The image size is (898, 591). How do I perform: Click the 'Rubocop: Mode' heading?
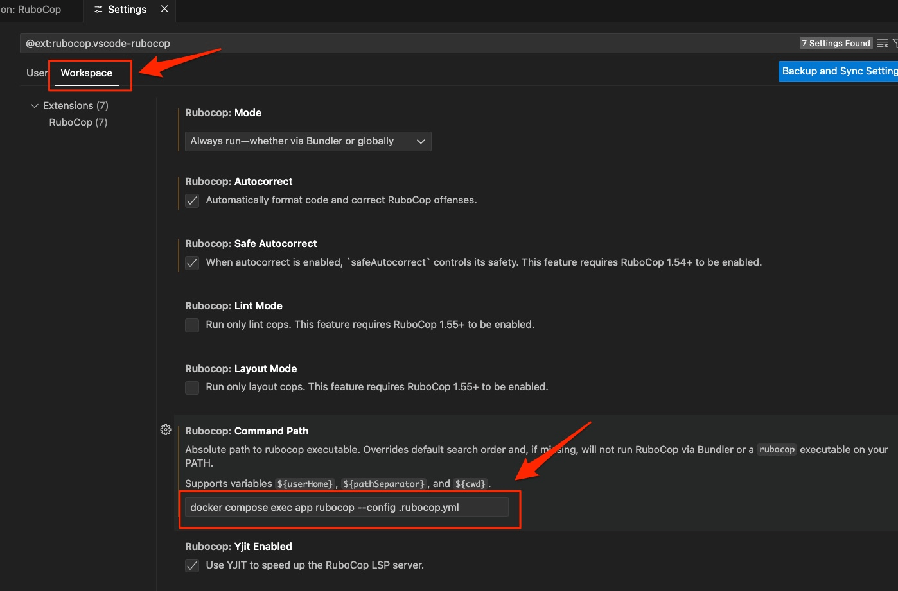point(223,112)
